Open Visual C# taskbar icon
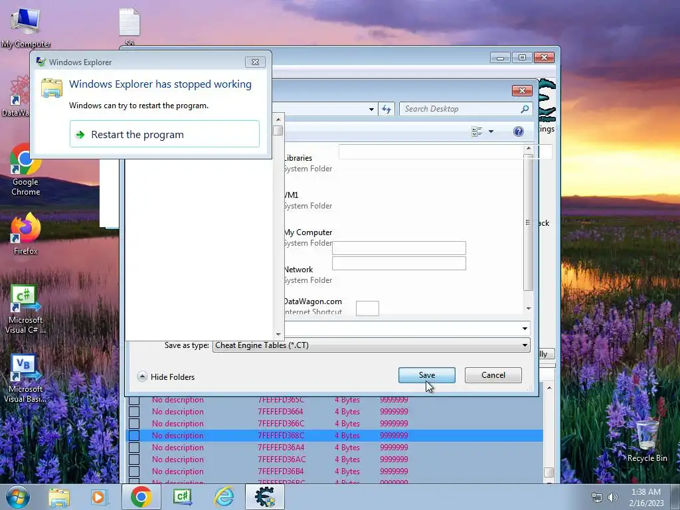The image size is (680, 510). coord(182,497)
